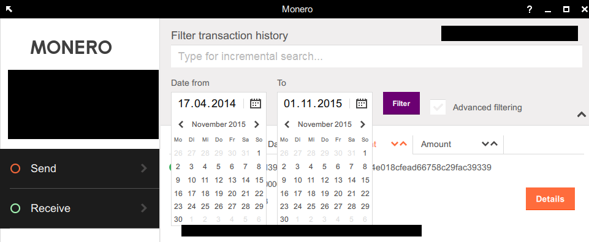Toggle Advanced filtering checkbox
589x242 pixels.
click(438, 107)
